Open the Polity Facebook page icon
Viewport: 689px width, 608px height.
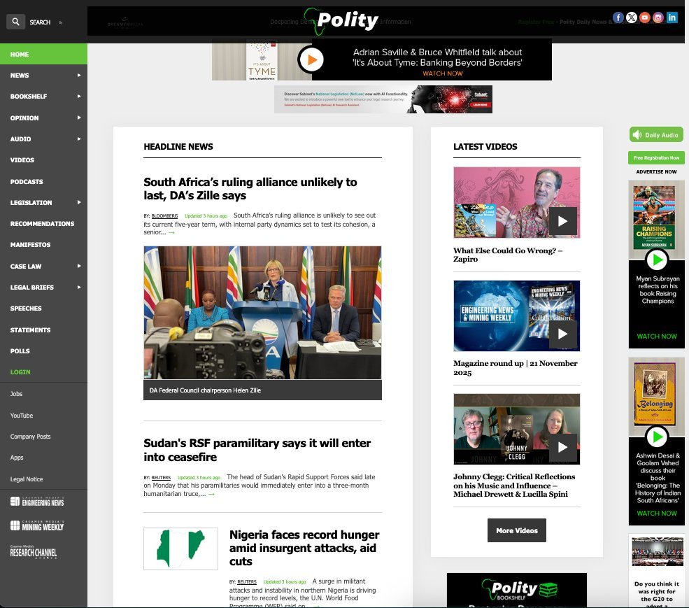[618, 17]
